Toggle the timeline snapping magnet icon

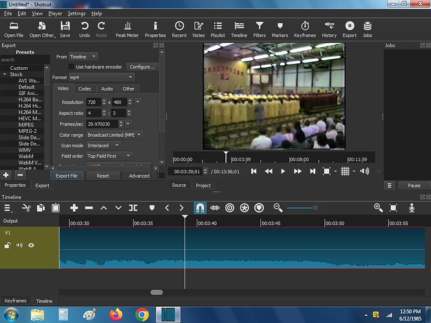pos(200,208)
